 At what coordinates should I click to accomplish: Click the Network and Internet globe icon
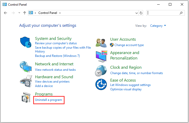(26, 67)
